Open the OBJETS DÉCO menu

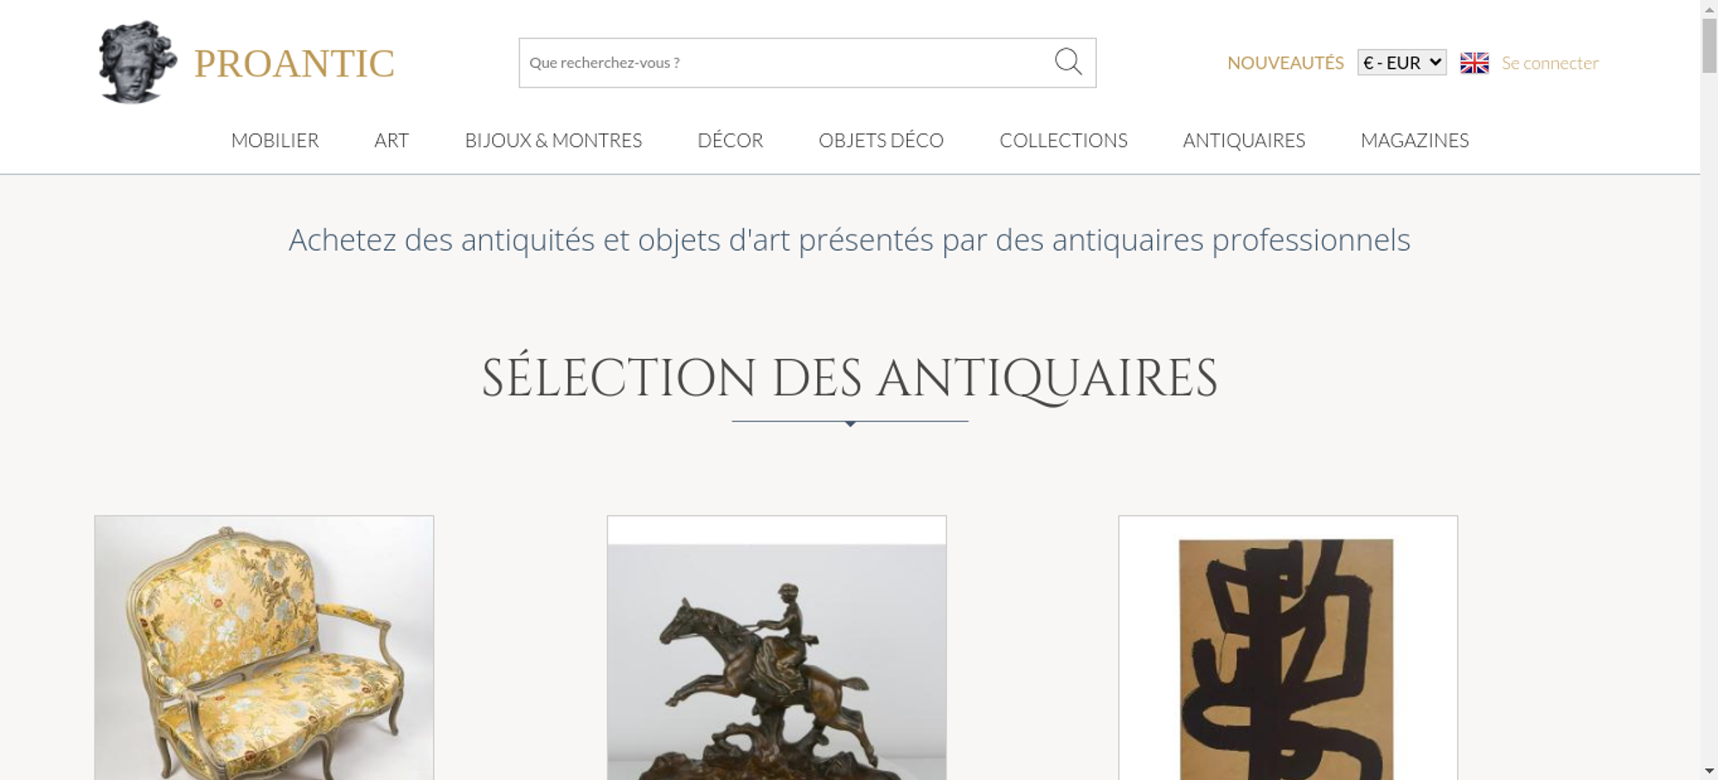click(881, 140)
